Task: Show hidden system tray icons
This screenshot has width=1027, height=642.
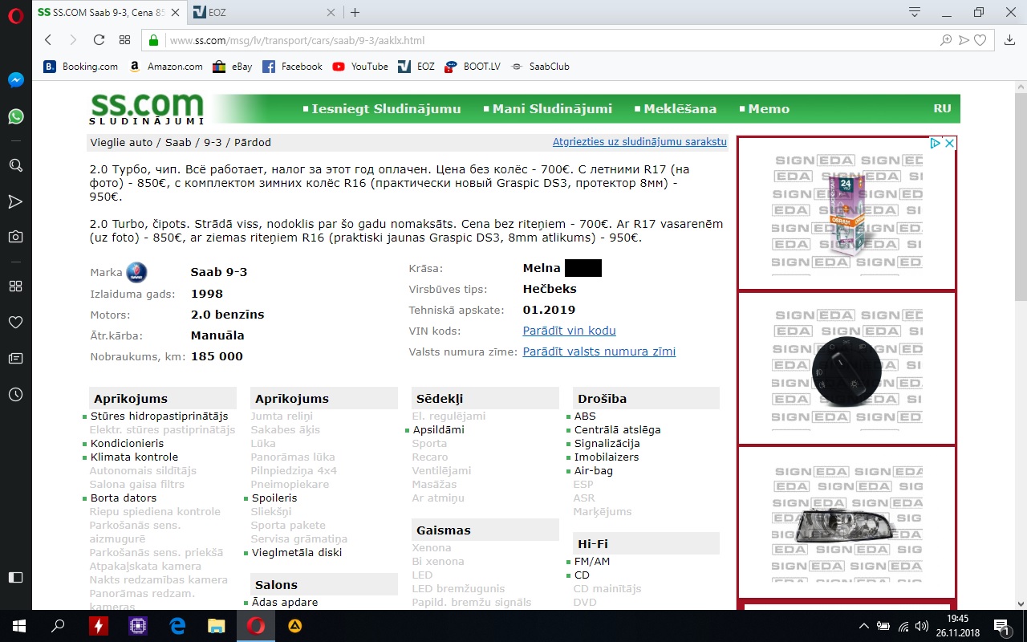Action: point(863,626)
